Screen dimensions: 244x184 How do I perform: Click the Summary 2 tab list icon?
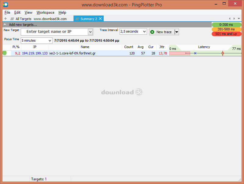coord(77,19)
